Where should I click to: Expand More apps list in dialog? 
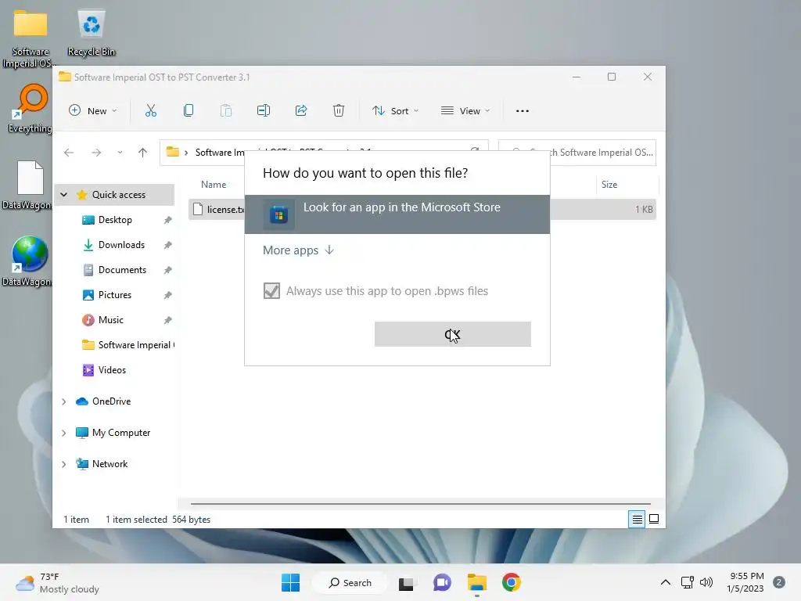[298, 250]
